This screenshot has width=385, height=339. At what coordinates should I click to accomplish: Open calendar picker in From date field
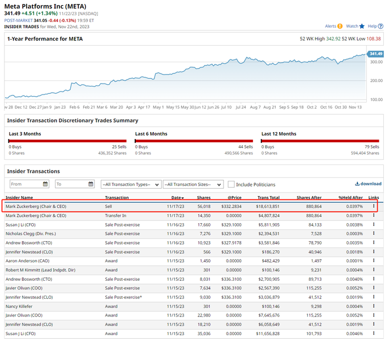point(45,184)
